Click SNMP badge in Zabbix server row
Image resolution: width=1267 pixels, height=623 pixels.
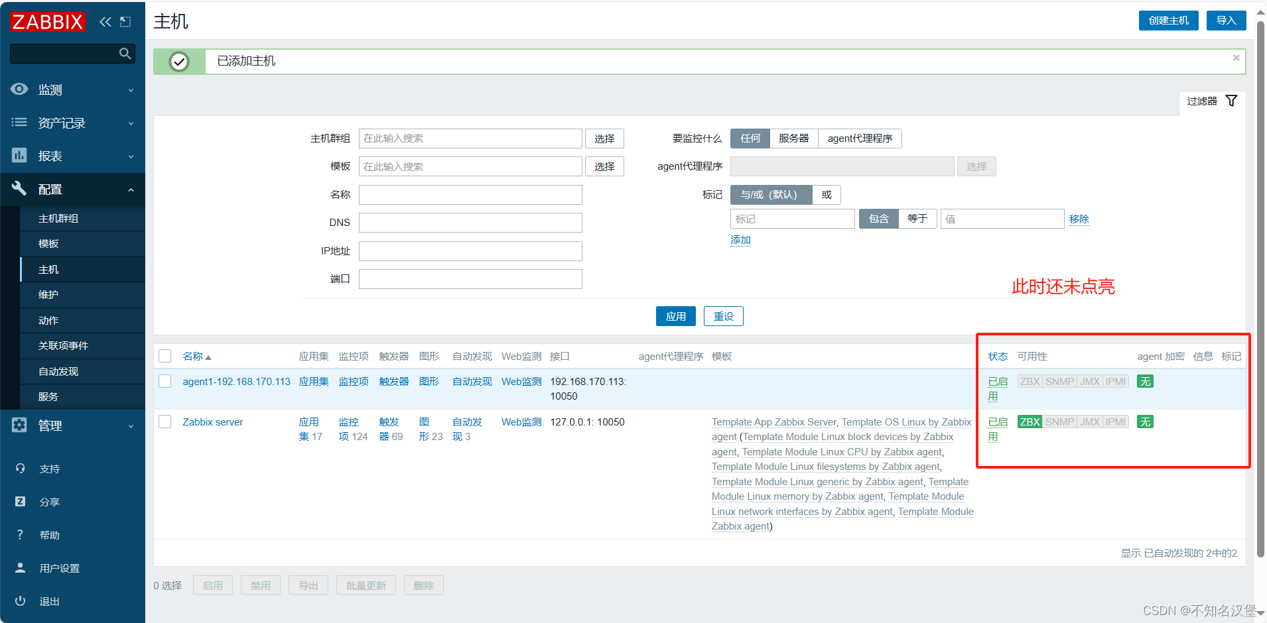pos(1059,422)
